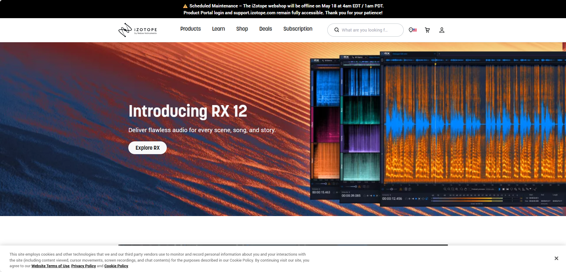Image resolution: width=566 pixels, height=272 pixels.
Task: Click 'Deliver flawless audio' tagline text
Action: [x=202, y=130]
